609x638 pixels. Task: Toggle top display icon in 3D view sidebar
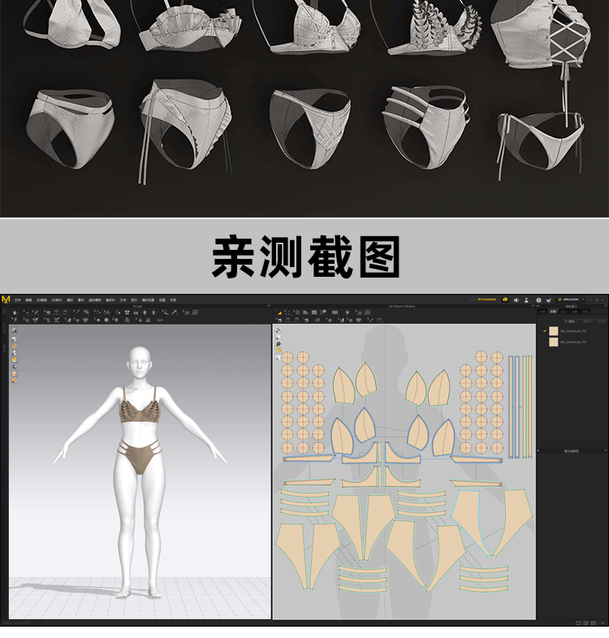[14, 330]
